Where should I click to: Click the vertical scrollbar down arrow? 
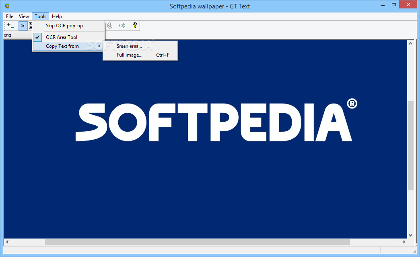pos(411,235)
